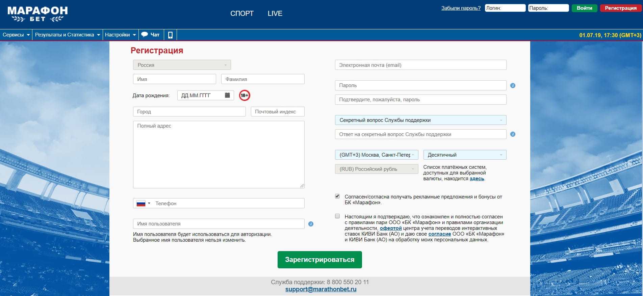This screenshot has height=296, width=643.
Task: Click the red Регистрация header button
Action: [621, 8]
